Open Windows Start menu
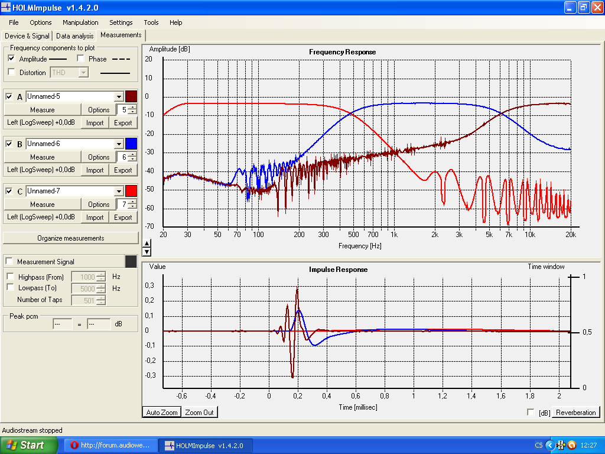The image size is (605, 454). (29, 445)
